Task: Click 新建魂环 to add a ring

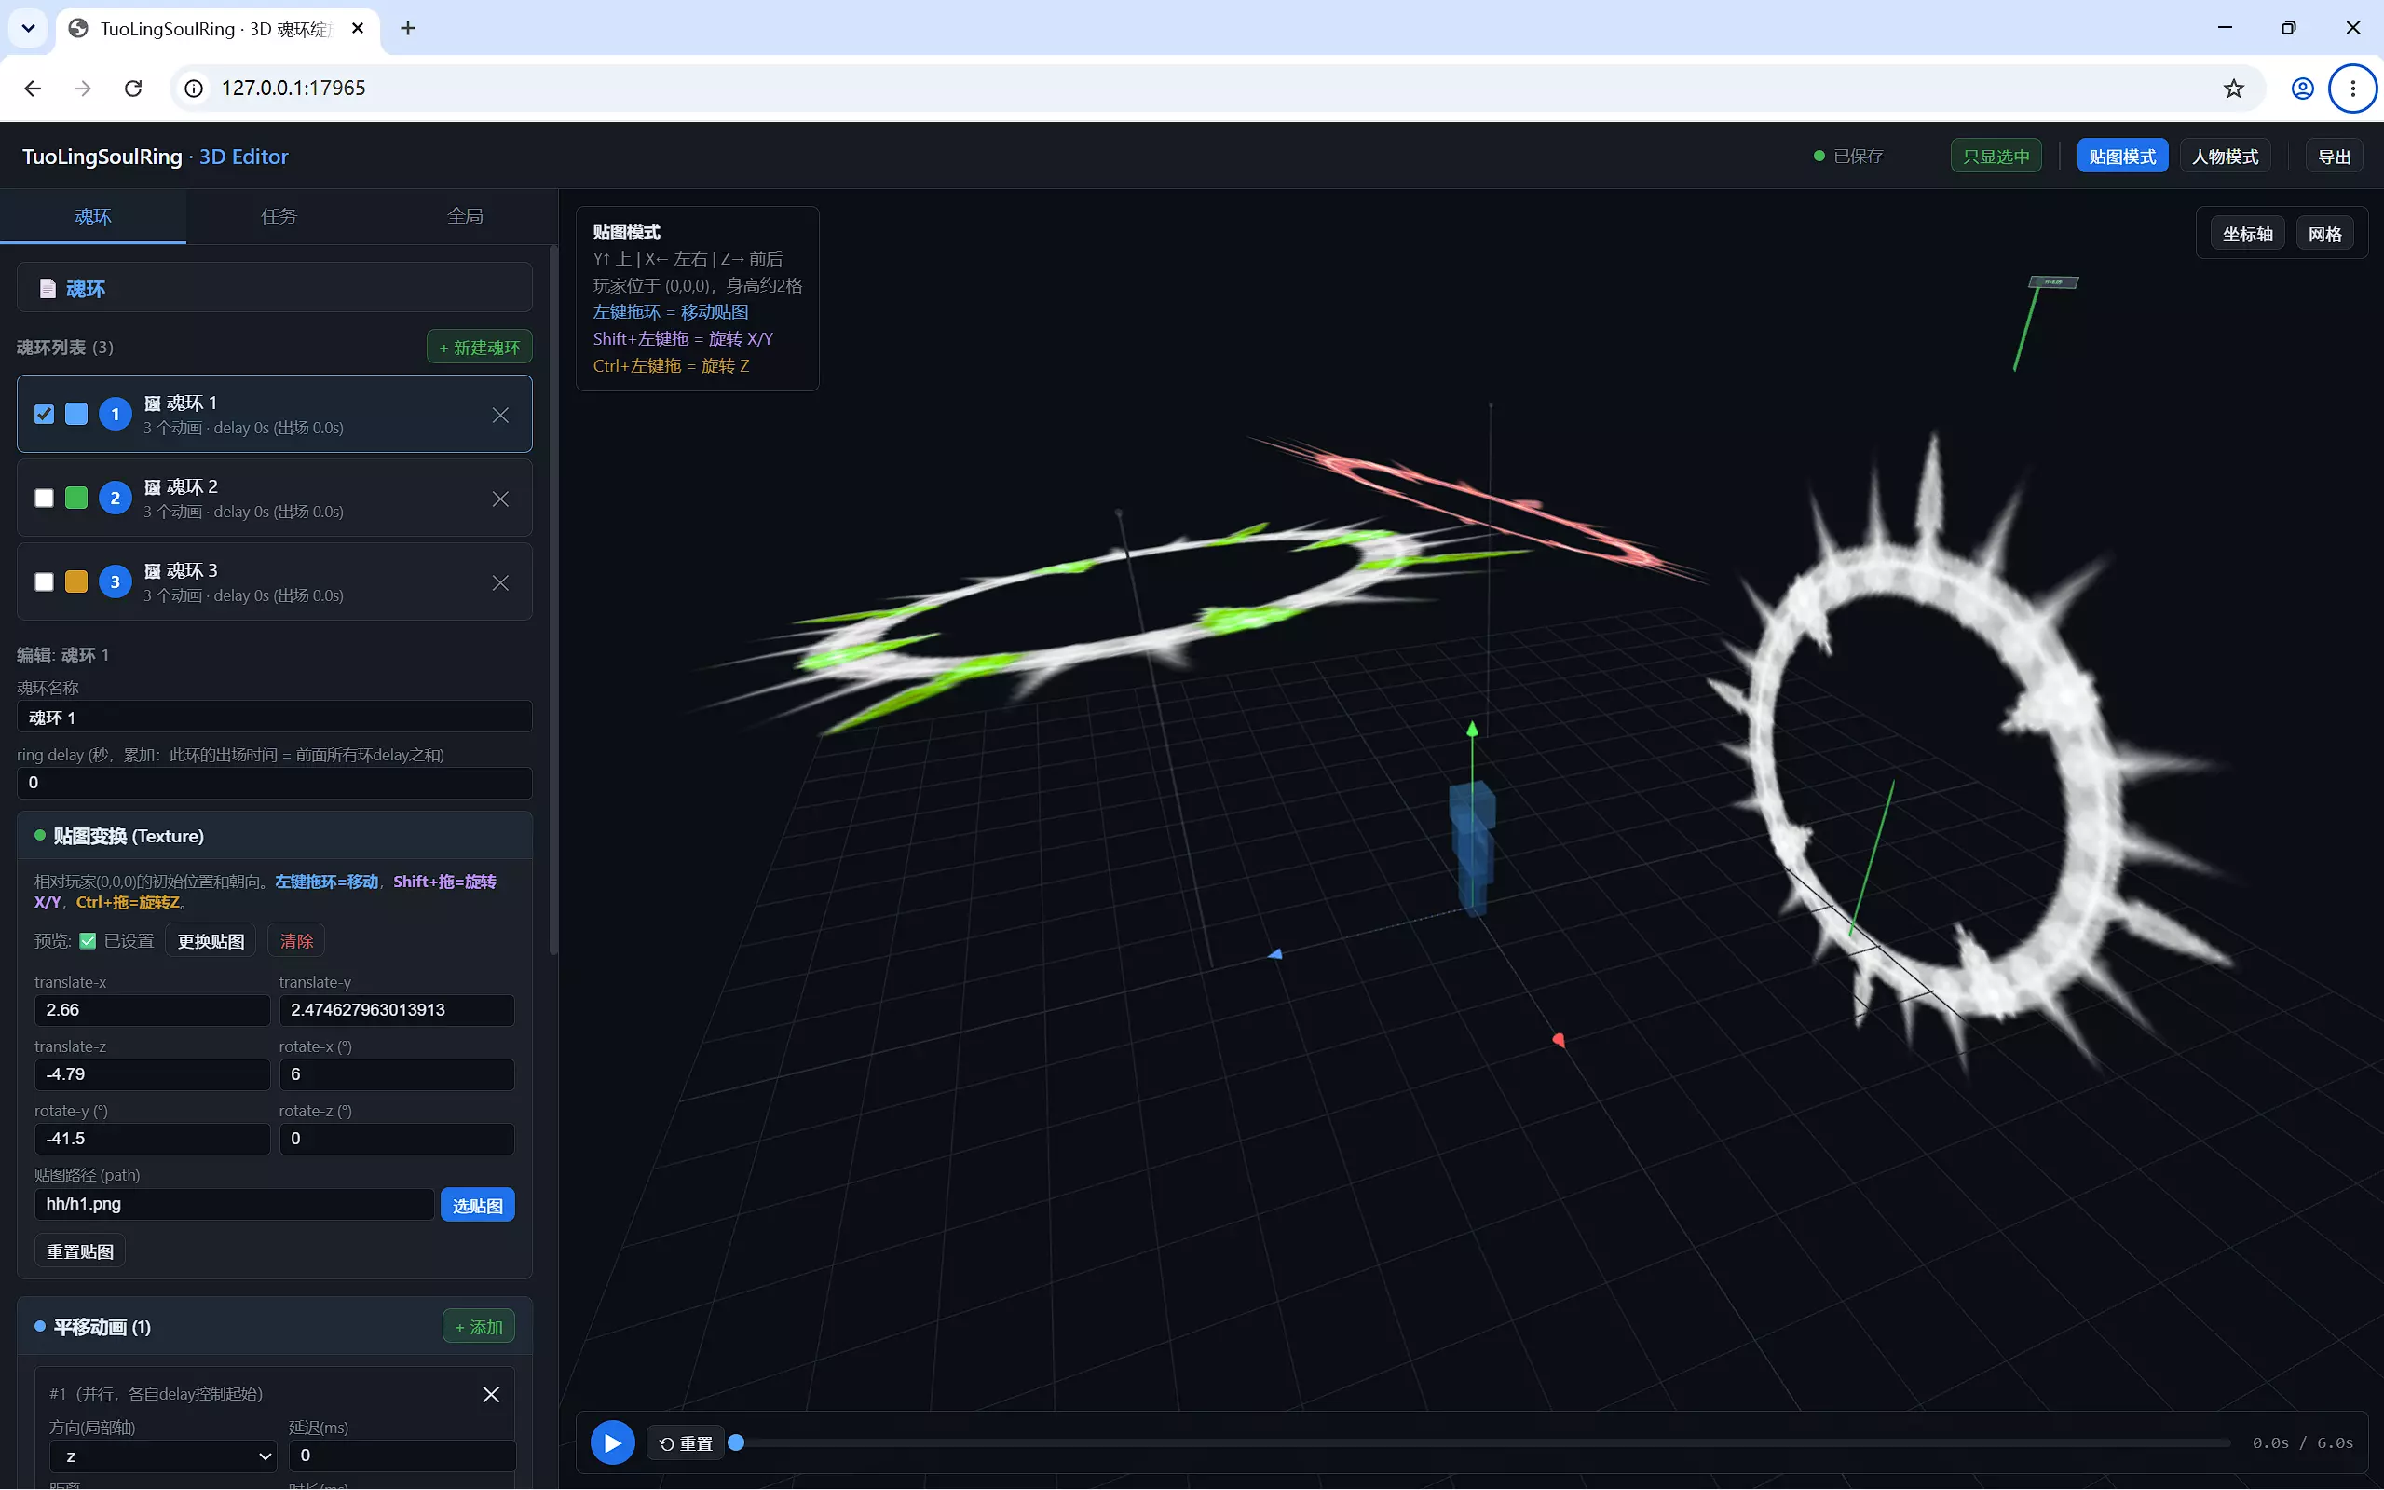Action: click(480, 347)
